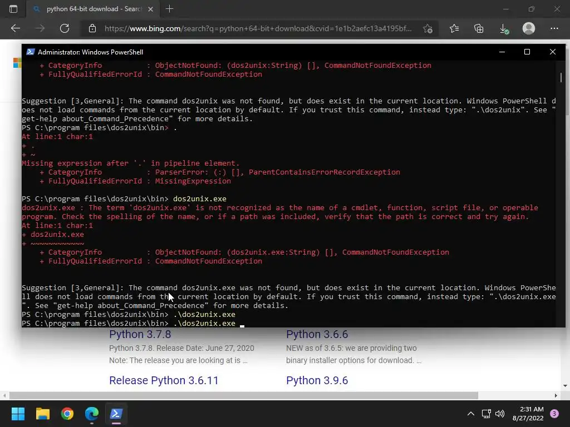Open the Favorites list icon
The height and width of the screenshot is (427, 570).
click(x=454, y=28)
